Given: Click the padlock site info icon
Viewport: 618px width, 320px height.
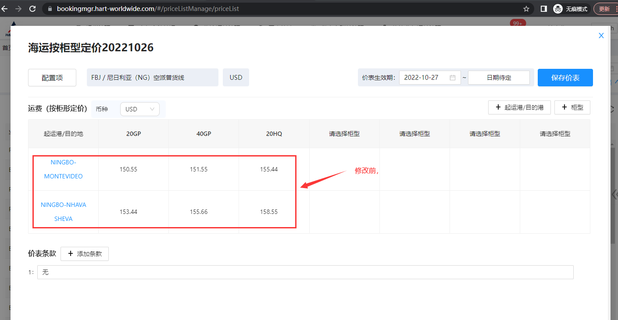Looking at the screenshot, I should coord(50,9).
